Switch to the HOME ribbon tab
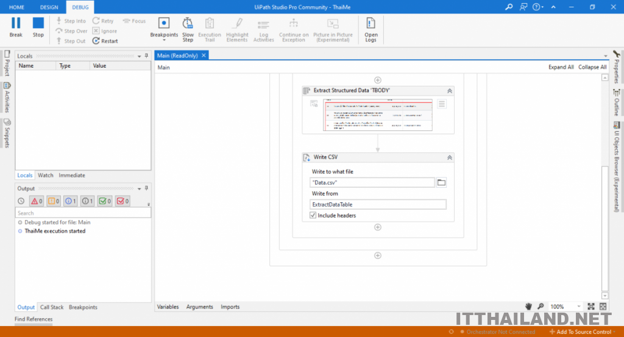624x337 pixels. click(16, 7)
